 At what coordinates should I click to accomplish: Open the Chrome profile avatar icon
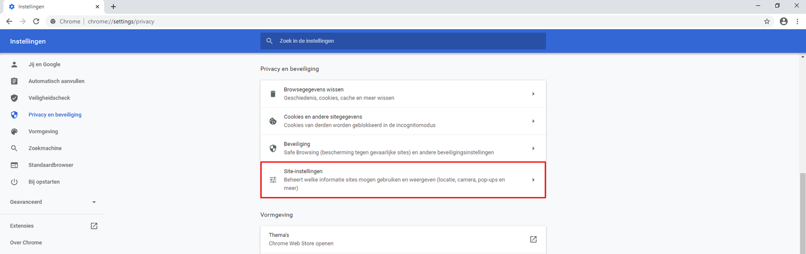783,22
